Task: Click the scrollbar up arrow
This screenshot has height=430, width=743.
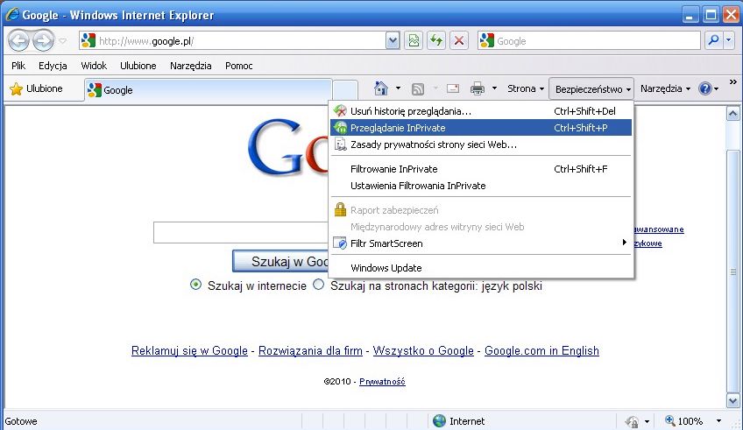Action: tap(732, 114)
